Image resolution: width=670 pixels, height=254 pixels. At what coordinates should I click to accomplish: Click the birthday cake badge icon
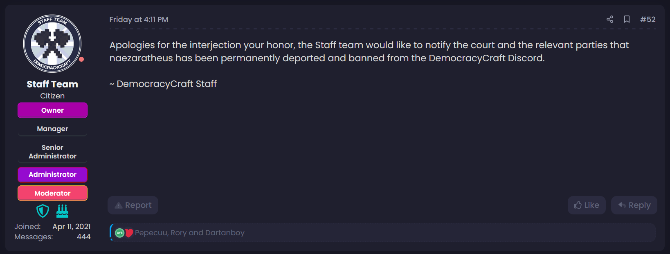coord(62,211)
